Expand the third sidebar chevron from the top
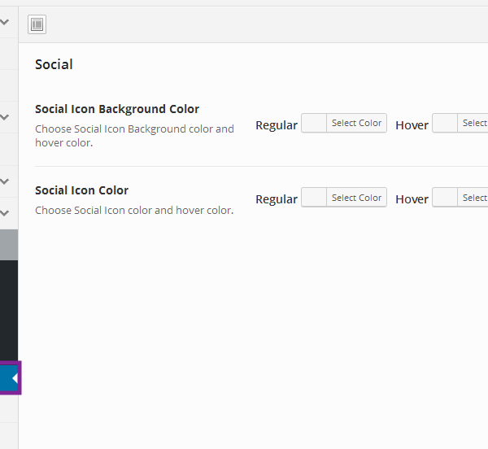This screenshot has height=449, width=488. 5,181
